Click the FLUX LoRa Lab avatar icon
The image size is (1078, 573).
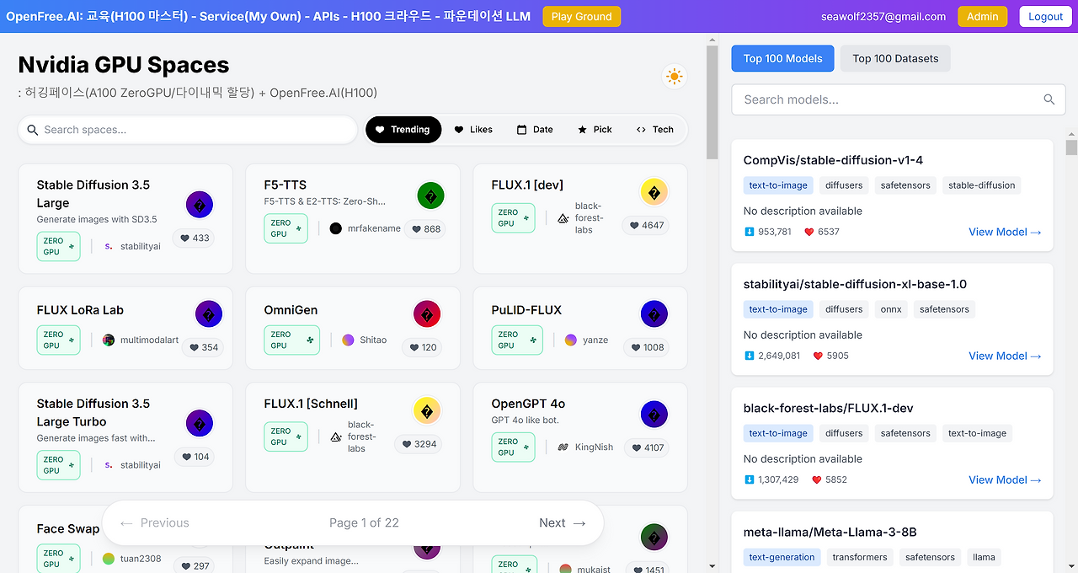click(209, 314)
